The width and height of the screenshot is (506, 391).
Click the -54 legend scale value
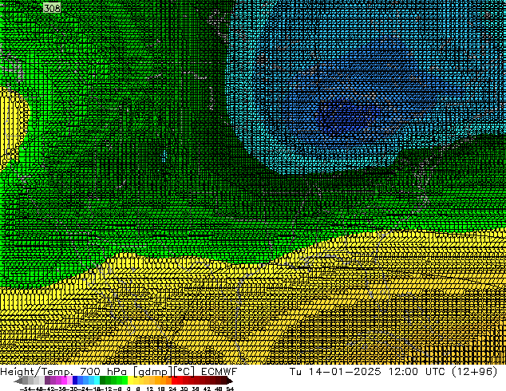(26, 389)
